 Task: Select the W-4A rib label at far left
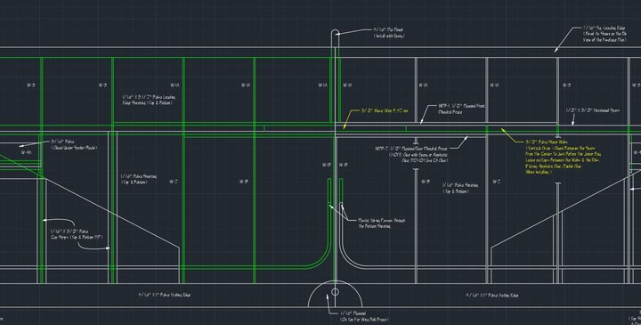coord(26,152)
